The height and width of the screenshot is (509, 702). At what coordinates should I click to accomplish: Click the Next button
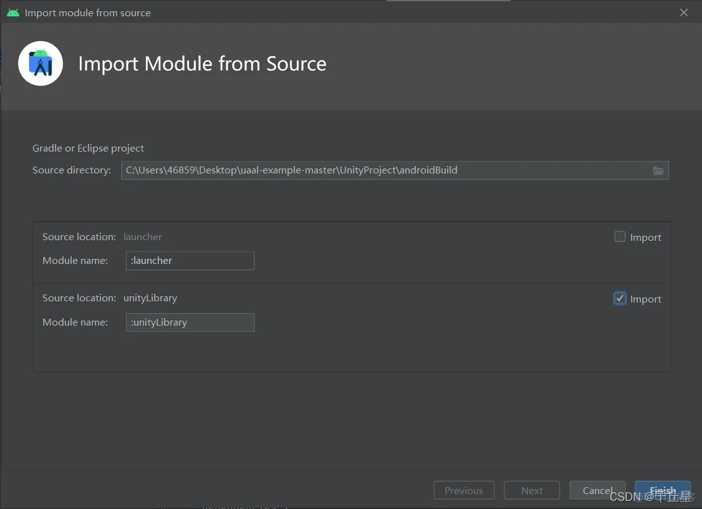click(x=532, y=490)
